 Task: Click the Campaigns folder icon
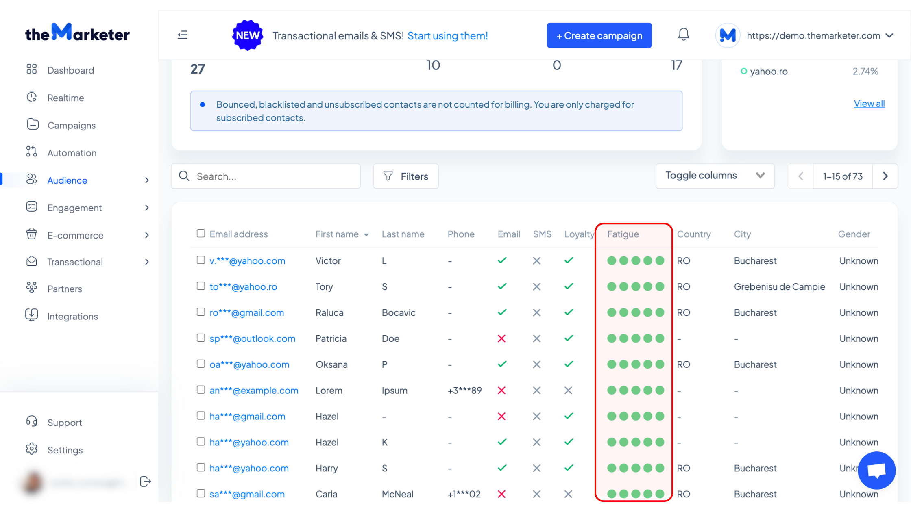coord(33,124)
